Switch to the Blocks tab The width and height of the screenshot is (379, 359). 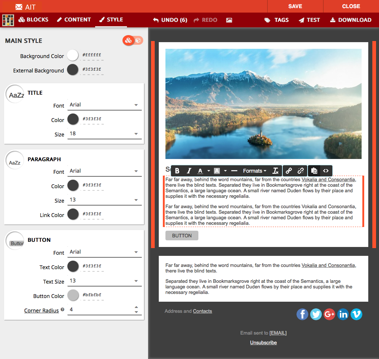(x=34, y=20)
